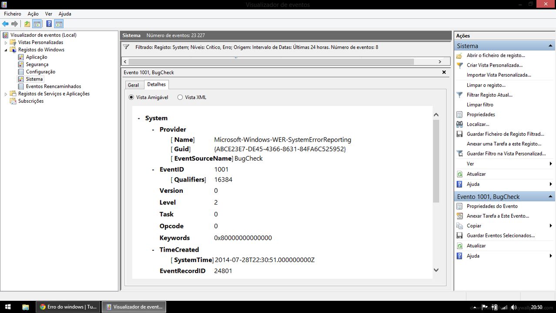556x313 pixels.
Task: Click the Guardar Ficheiro de Registo Filtrado icon
Action: click(x=459, y=134)
